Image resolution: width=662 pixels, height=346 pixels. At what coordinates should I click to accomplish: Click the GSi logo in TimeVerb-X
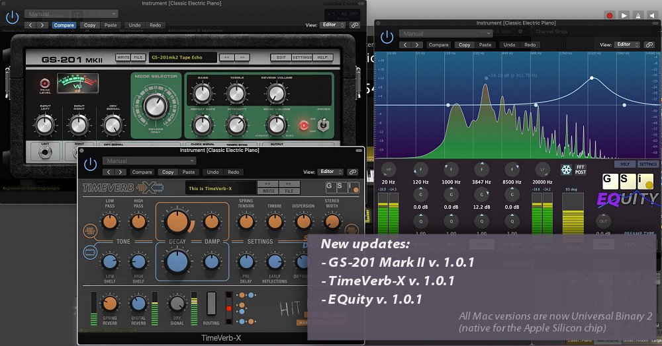tap(342, 188)
